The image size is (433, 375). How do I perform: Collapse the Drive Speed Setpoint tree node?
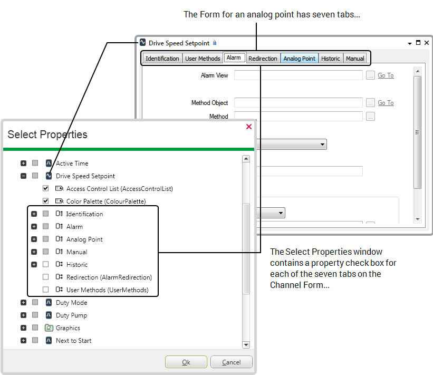point(23,176)
